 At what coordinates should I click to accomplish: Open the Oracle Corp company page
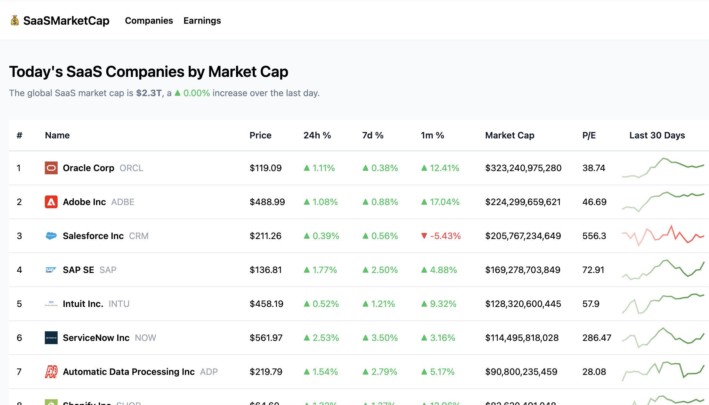[x=88, y=168]
